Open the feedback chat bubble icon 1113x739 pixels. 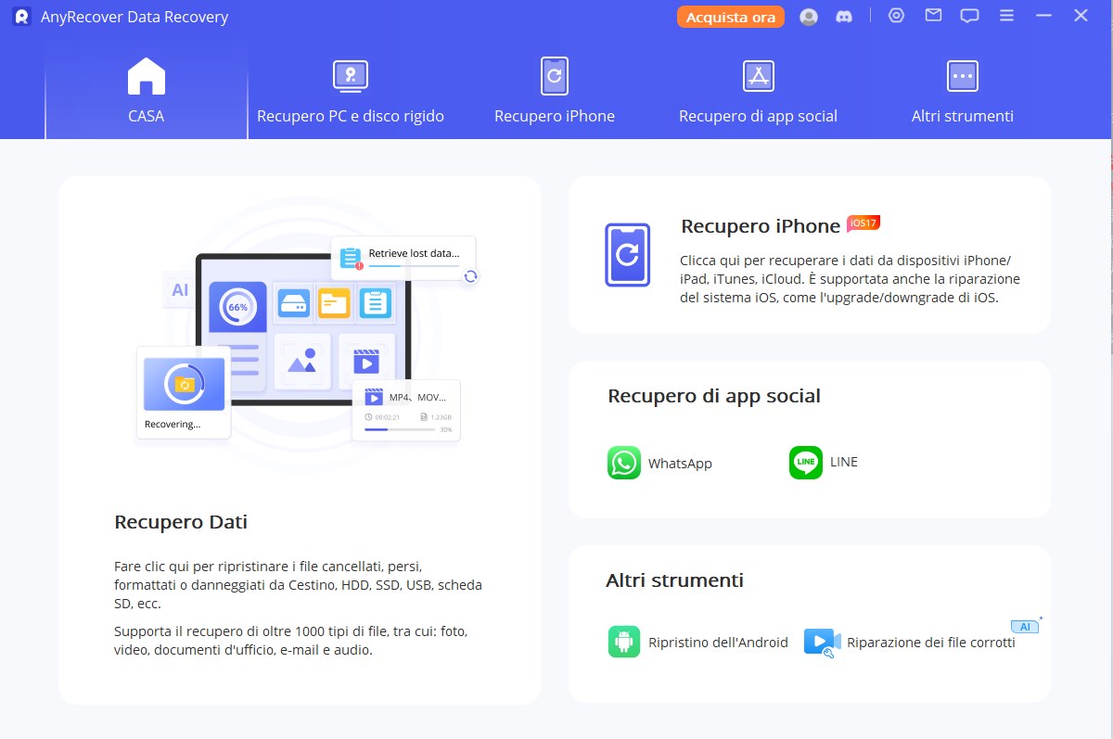point(969,16)
